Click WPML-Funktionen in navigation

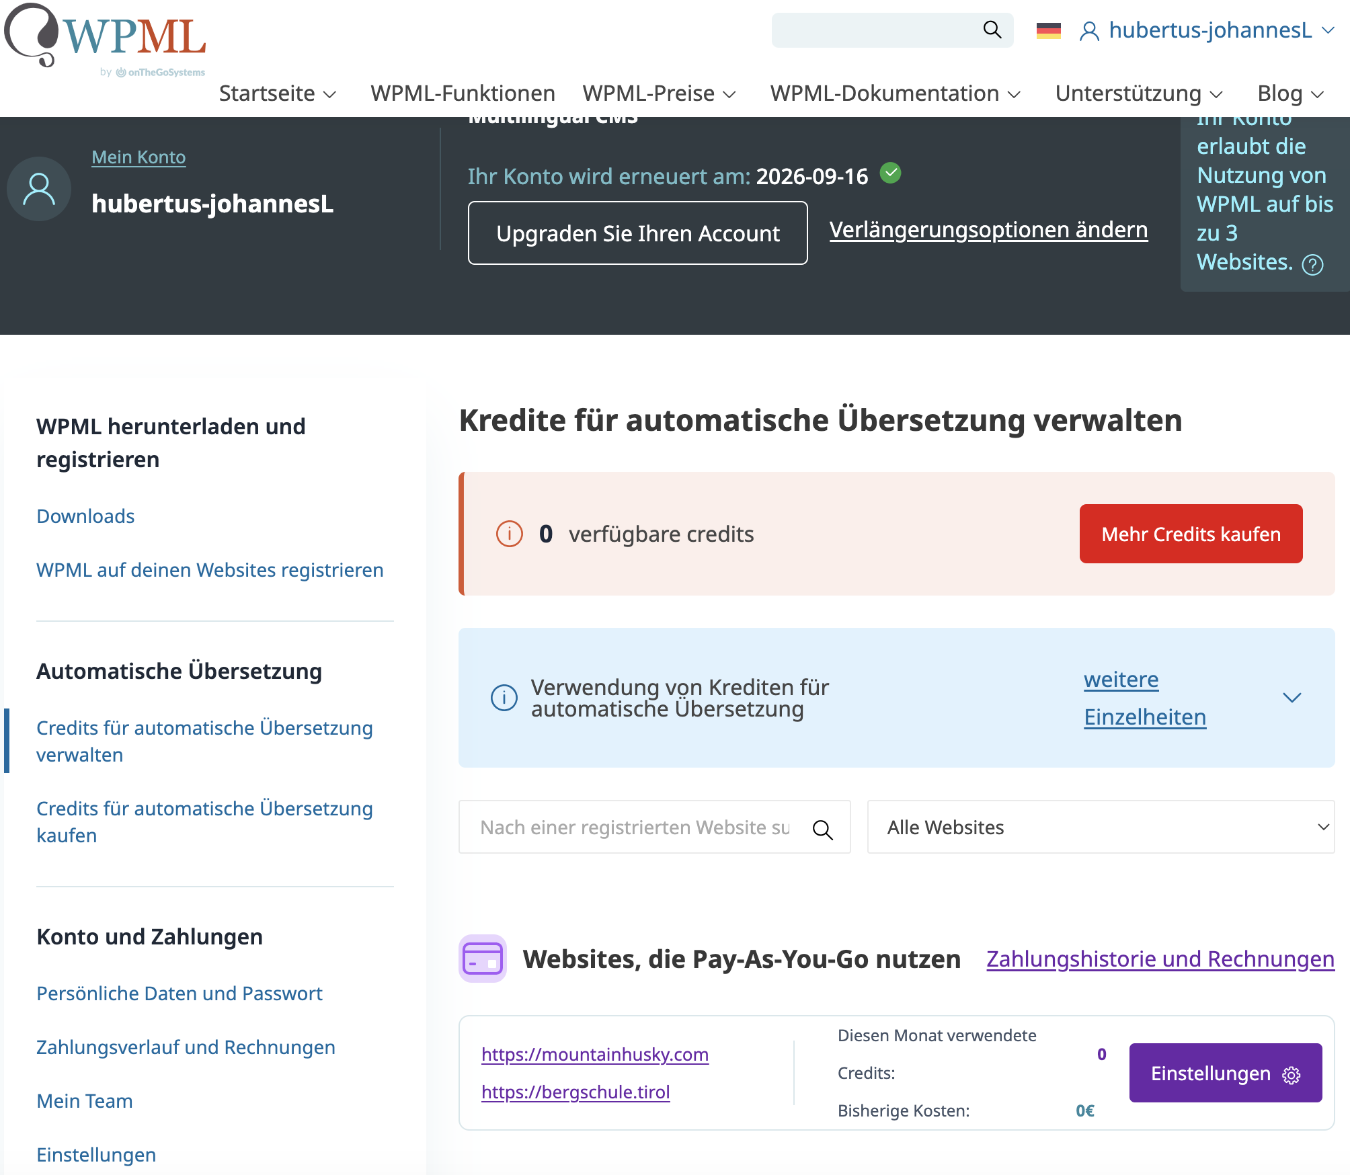463,93
